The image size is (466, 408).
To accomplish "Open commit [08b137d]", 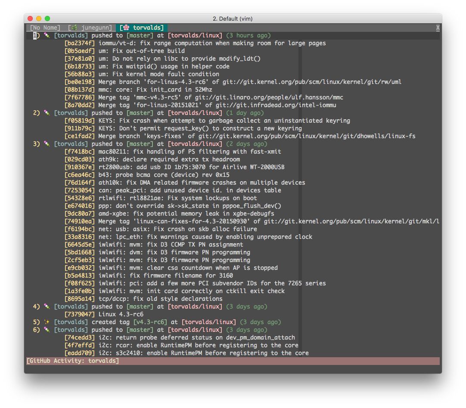I will (80, 90).
